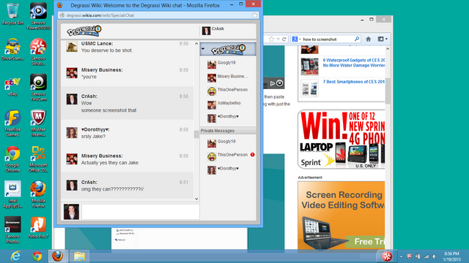This screenshot has width=469, height=263.
Task: Open Google Chrome desktop shortcut
Action: pos(12,159)
